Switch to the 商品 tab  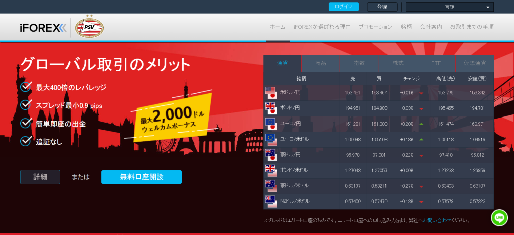point(321,63)
